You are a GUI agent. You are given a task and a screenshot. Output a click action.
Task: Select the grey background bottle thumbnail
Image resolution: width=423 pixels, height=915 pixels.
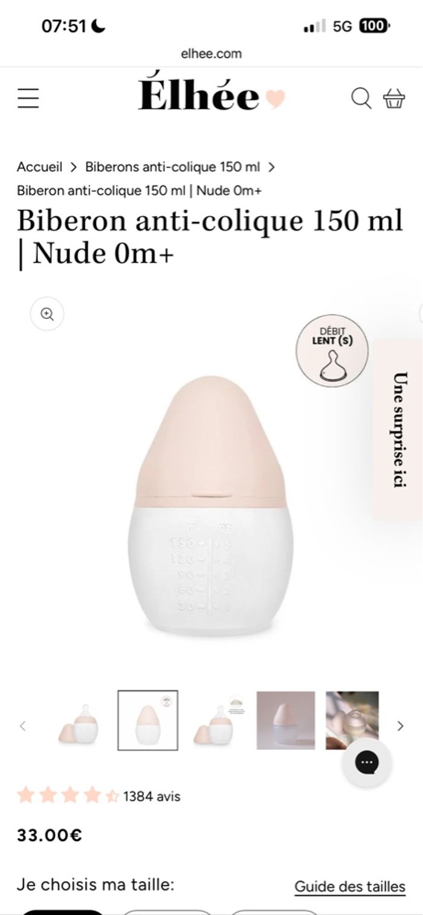click(x=286, y=721)
